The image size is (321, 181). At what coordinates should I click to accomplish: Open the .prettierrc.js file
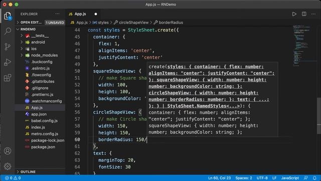(42, 95)
